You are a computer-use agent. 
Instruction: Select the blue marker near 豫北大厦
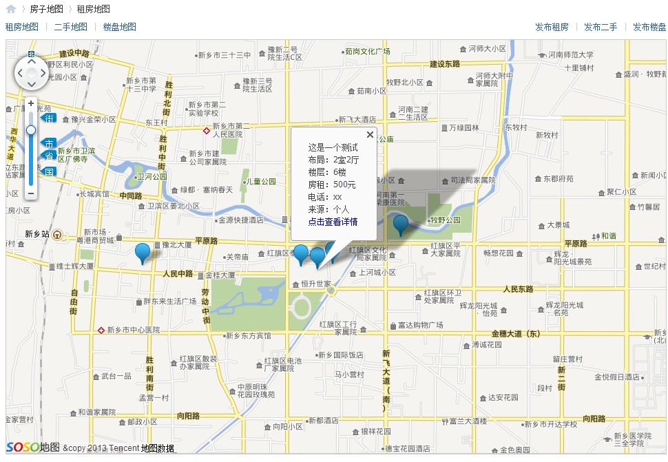pos(143,254)
